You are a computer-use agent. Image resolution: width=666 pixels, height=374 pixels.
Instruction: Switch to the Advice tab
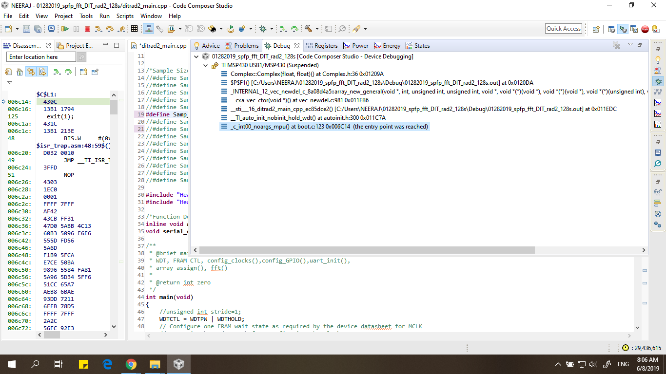click(207, 46)
